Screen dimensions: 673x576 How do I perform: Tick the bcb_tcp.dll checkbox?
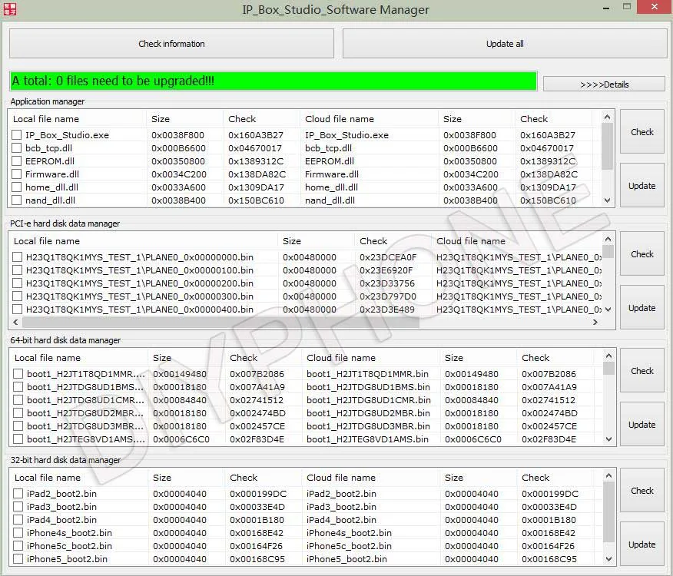(x=17, y=148)
